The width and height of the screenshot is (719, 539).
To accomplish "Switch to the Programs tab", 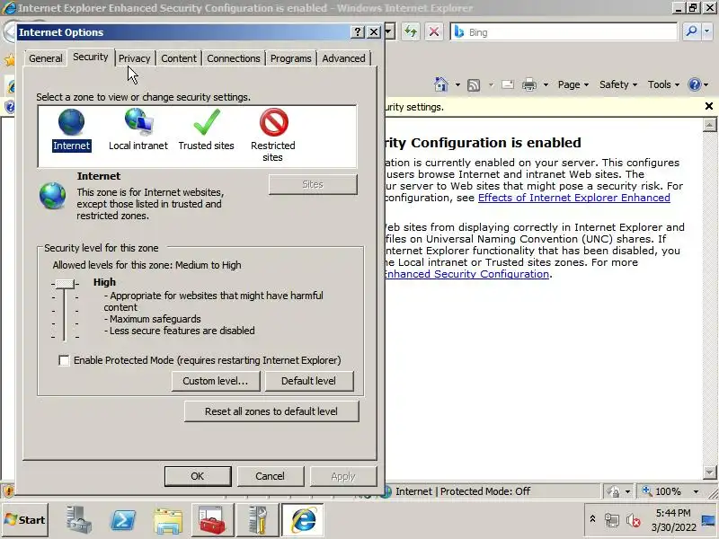I will [x=290, y=58].
